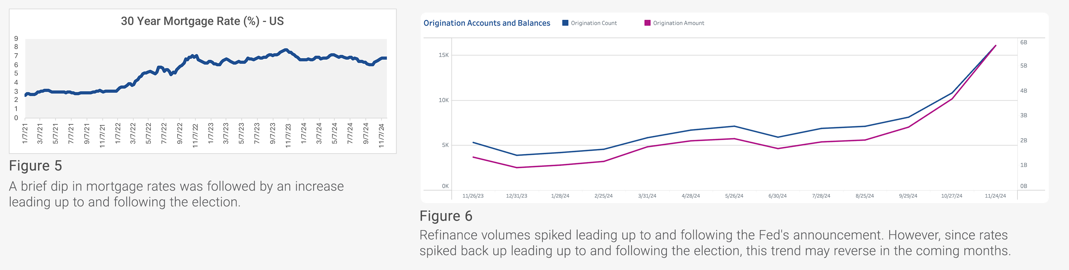The image size is (1069, 270).
Task: Click the 11/7/23 label on the mortgage chart
Action: pyautogui.click(x=288, y=135)
